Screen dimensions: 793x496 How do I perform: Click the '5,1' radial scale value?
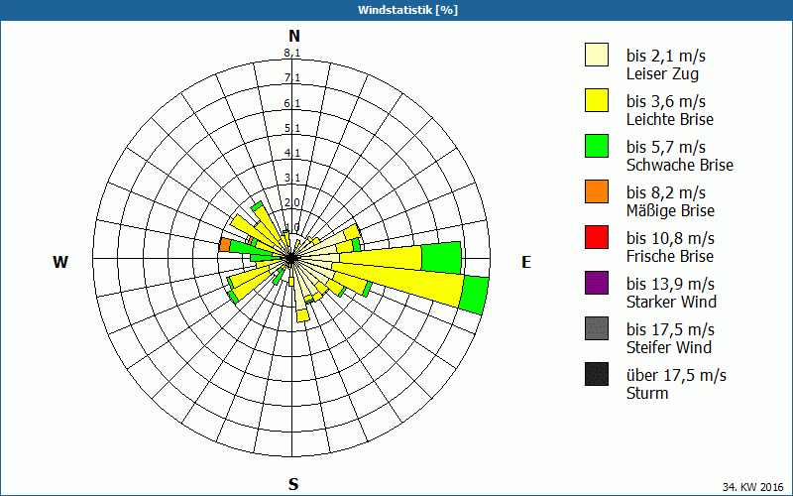291,128
